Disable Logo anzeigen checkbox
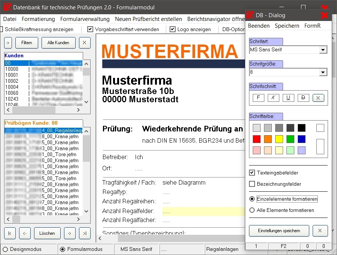The image size is (337, 255). point(173,29)
